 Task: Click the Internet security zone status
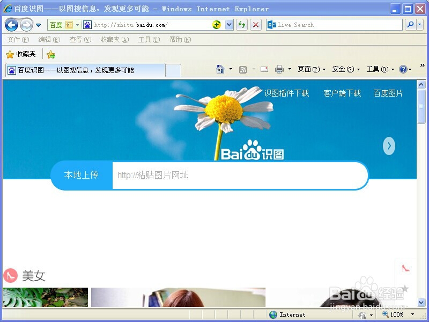[287, 314]
